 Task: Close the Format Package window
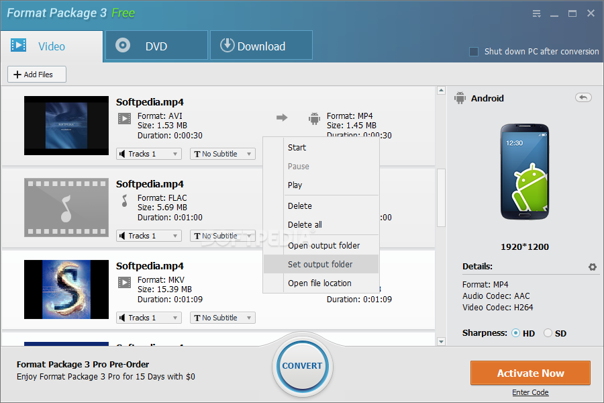pyautogui.click(x=591, y=13)
